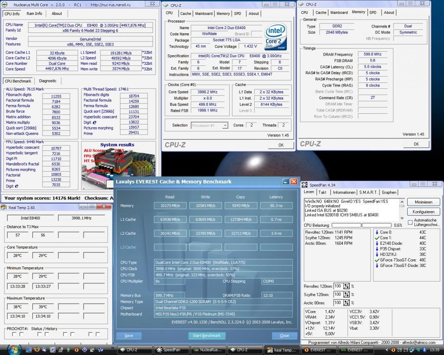Click the CPU Belastung usage bar

pos(361,225)
